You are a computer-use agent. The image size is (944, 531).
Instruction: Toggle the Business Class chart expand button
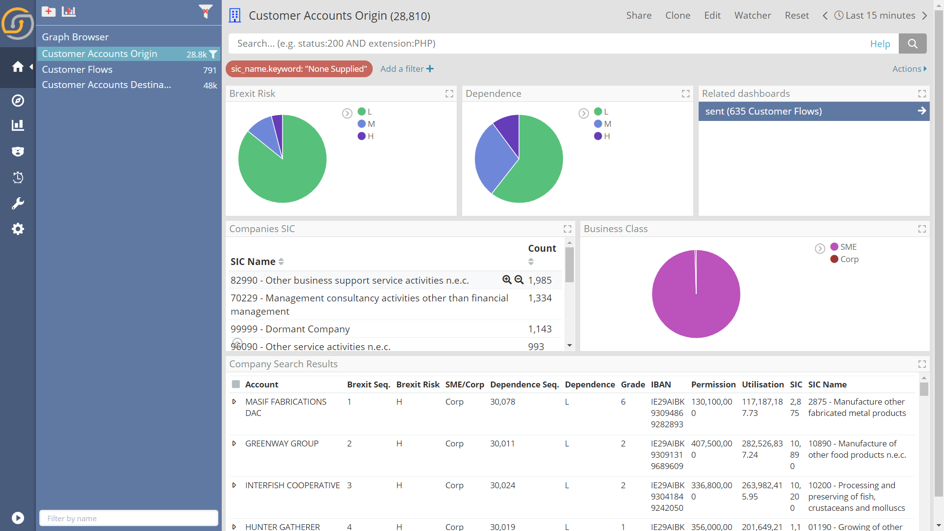[x=921, y=229]
